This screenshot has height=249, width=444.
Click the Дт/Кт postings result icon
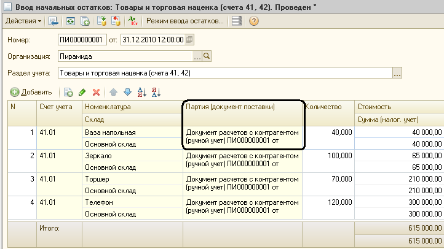click(x=132, y=21)
